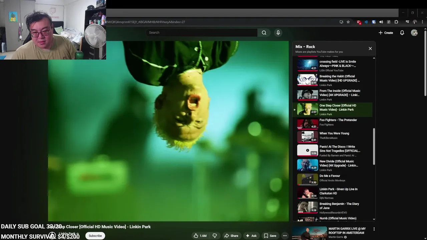
Task: Open the browser three-dot menu
Action: tap(423, 22)
